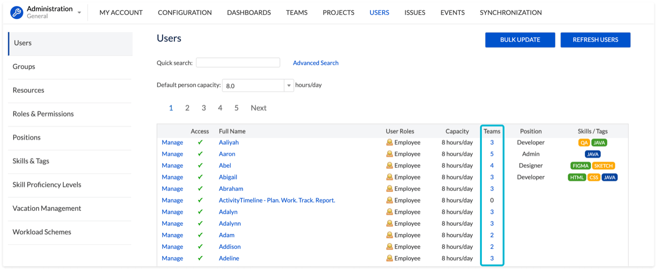
Task: Click the HTML skill tag badge
Action: click(x=577, y=177)
